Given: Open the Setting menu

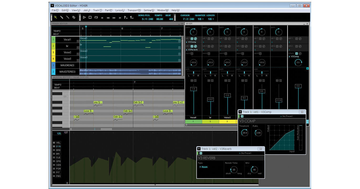Looking at the screenshot, I should 149,10.
